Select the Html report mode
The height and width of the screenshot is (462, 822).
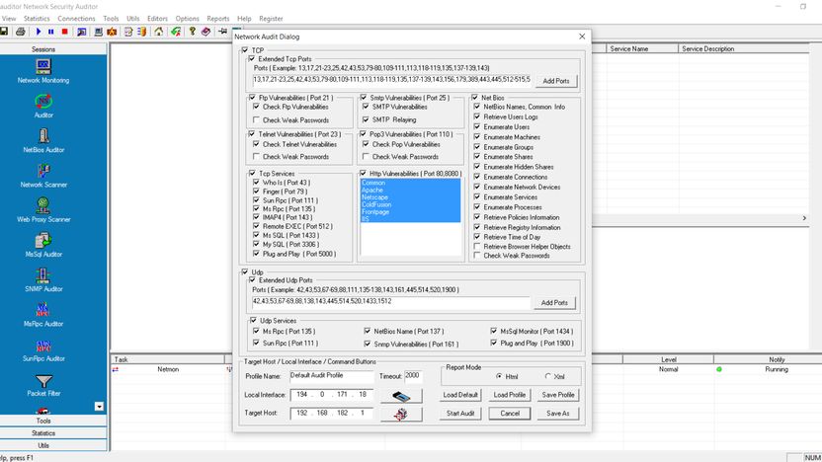click(x=499, y=376)
